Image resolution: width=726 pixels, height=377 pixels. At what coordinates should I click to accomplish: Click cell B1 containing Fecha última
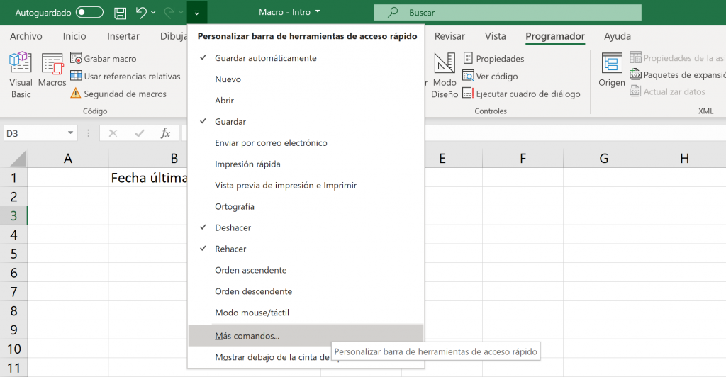click(148, 178)
